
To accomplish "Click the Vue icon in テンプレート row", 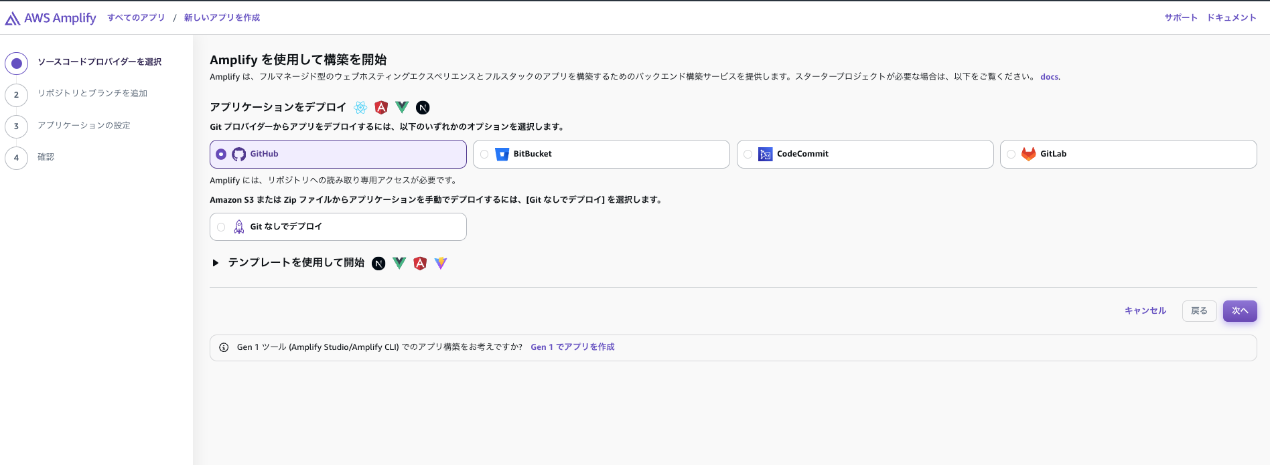I will pyautogui.click(x=399, y=263).
